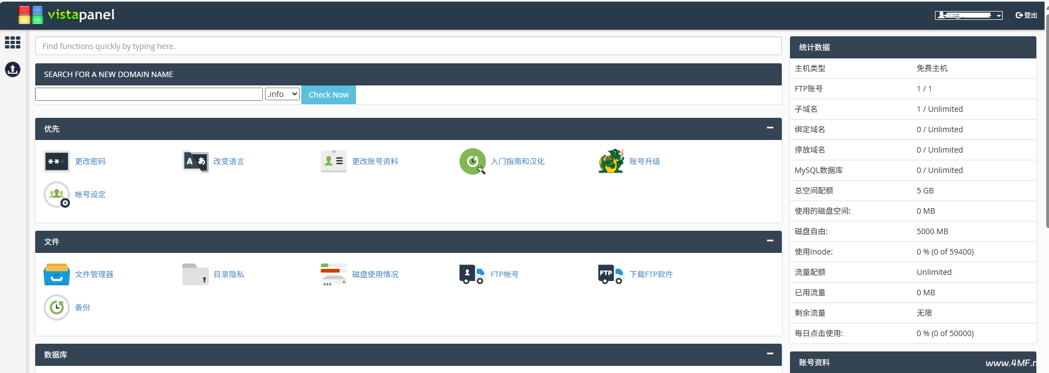This screenshot has height=373, width=1049.
Task: Collapse the 数据库 section
Action: 770,354
